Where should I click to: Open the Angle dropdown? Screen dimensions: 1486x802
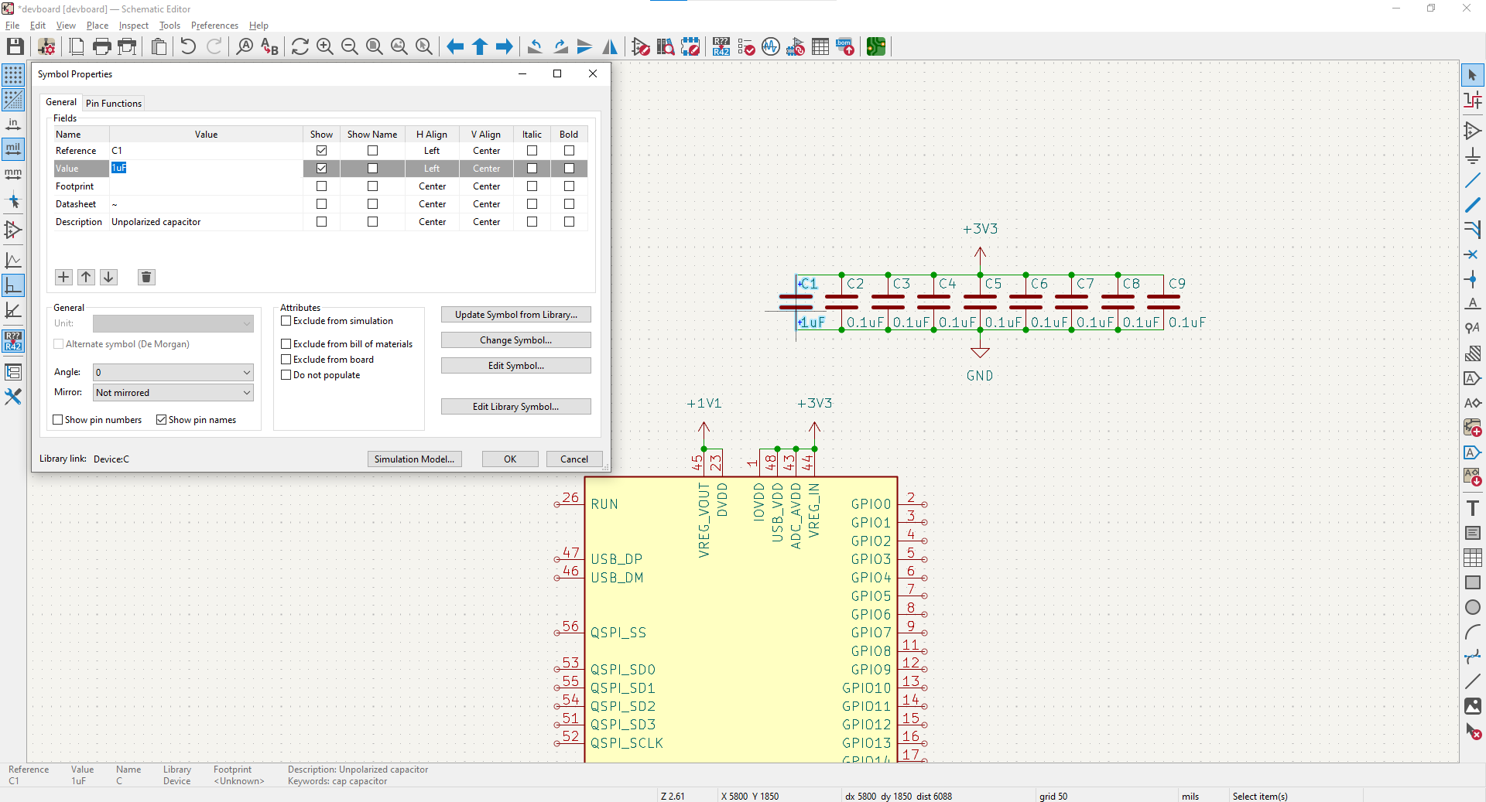173,373
